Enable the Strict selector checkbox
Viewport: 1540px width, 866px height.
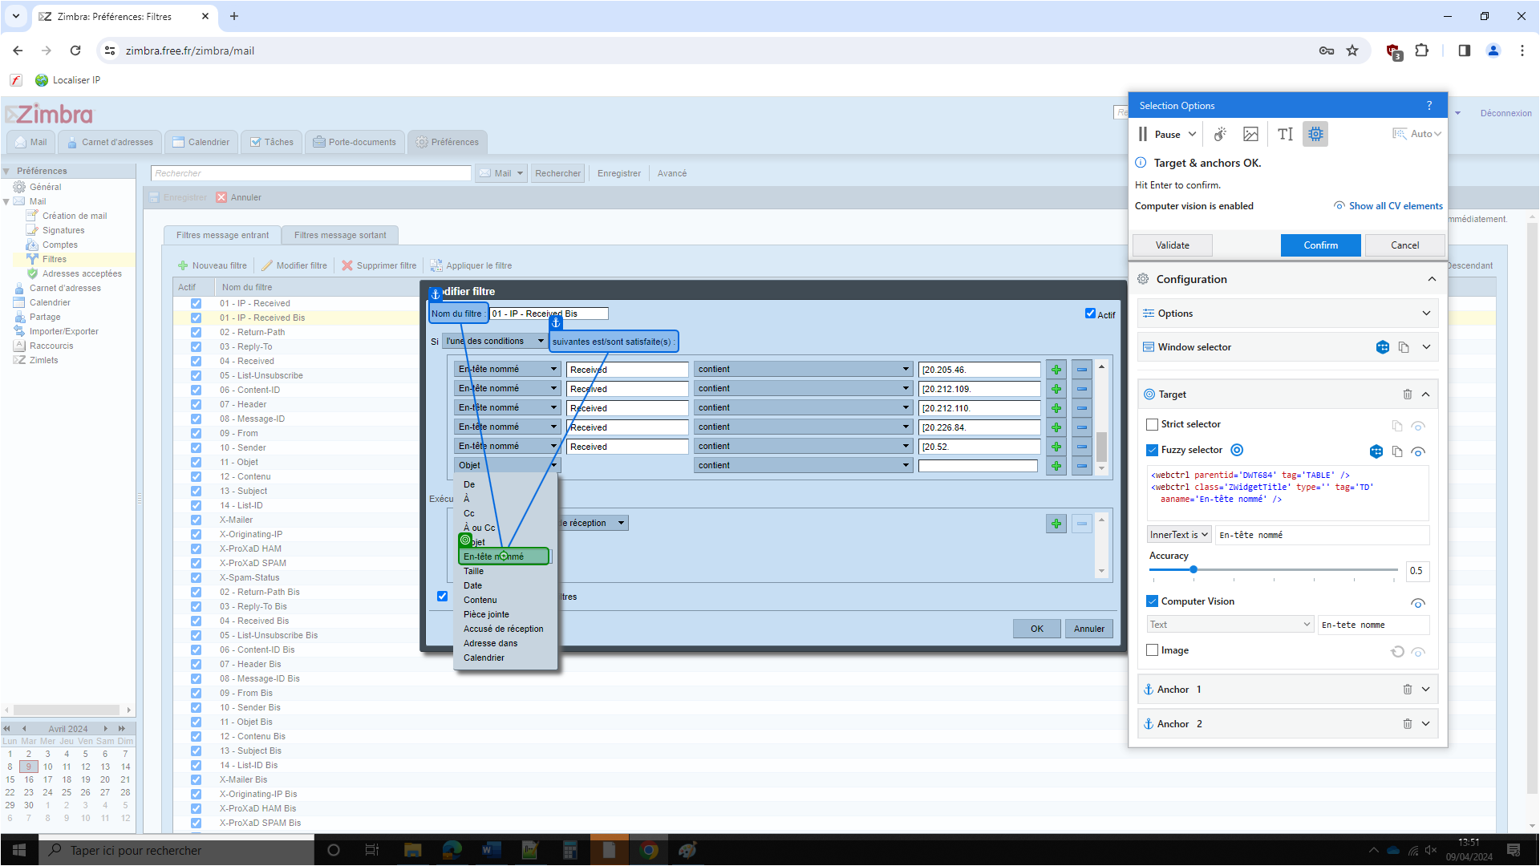[x=1153, y=424]
